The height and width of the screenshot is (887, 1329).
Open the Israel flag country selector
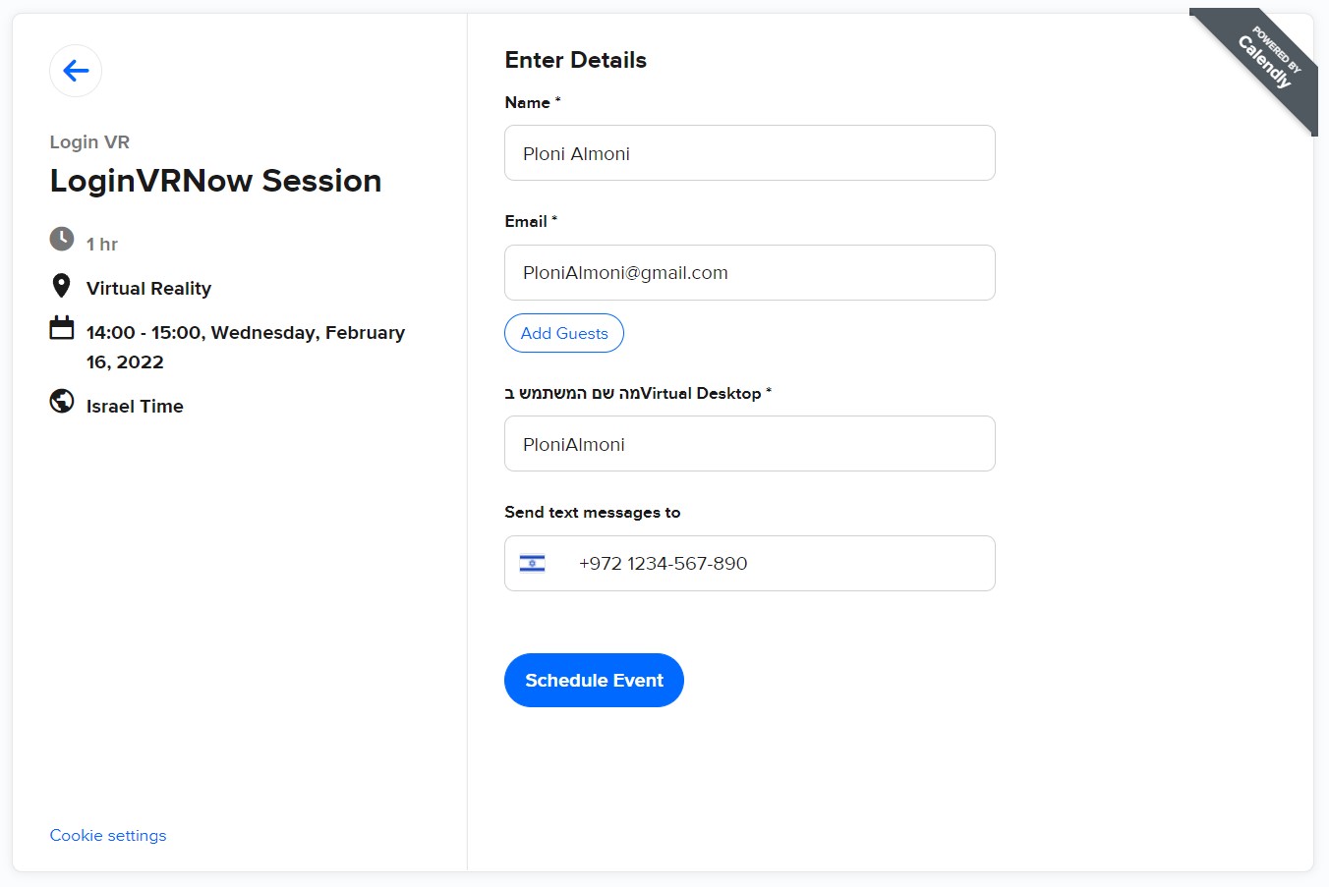pos(532,563)
